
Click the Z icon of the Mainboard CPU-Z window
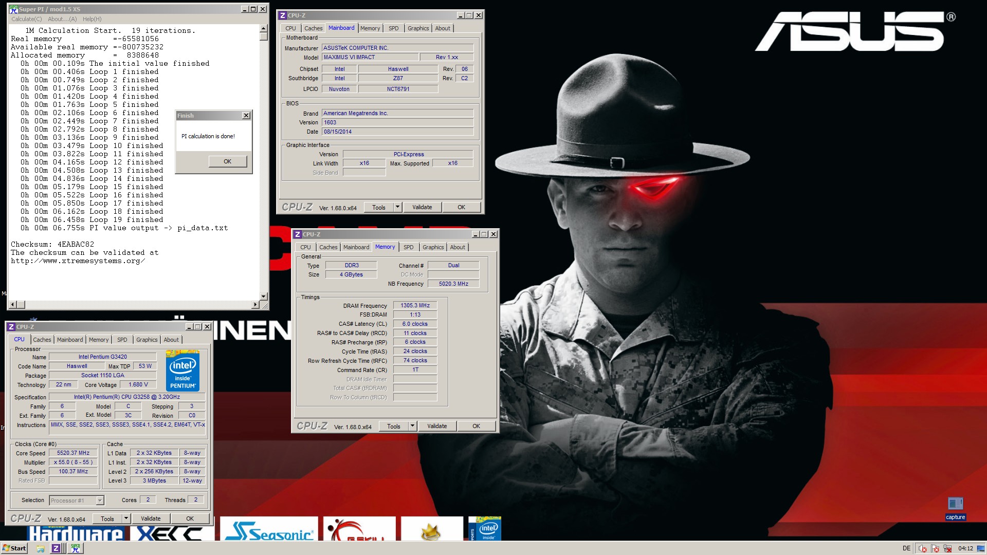[283, 15]
